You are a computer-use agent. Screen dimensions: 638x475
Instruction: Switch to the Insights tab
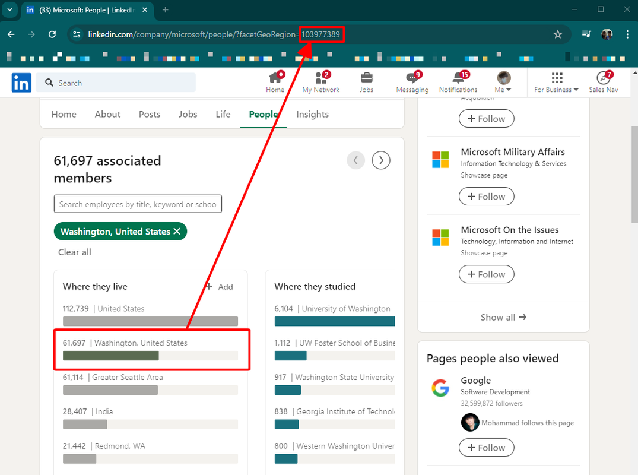point(312,115)
